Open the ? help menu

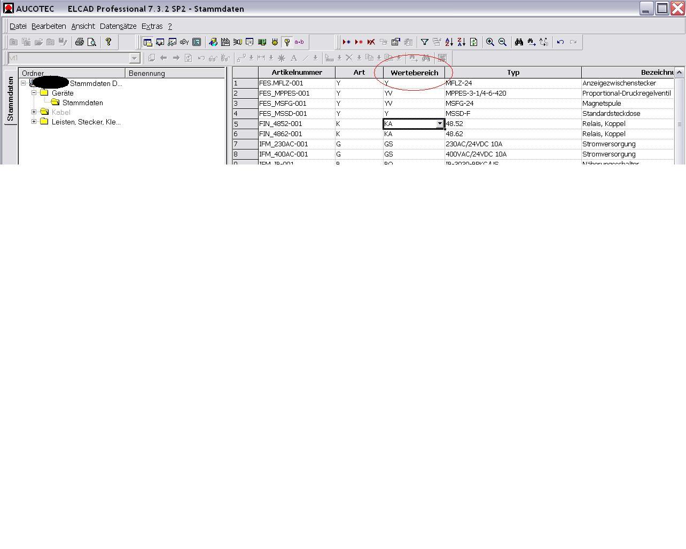[170, 26]
